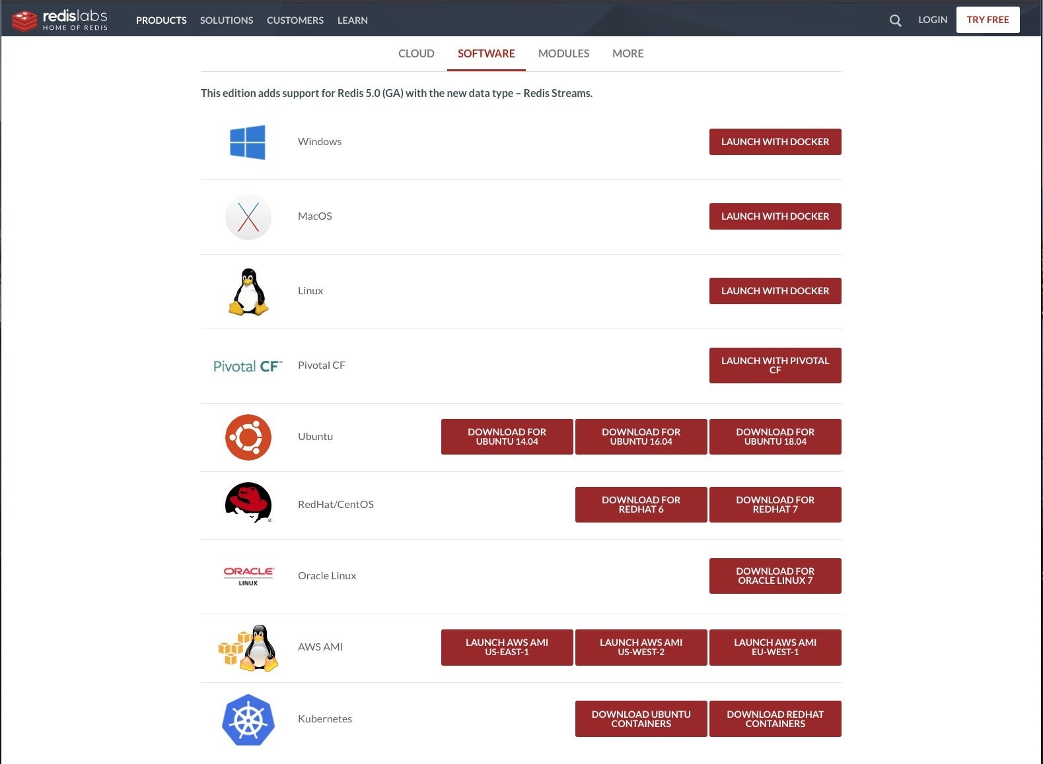Click the Ubuntu row label
The image size is (1043, 764).
(315, 437)
